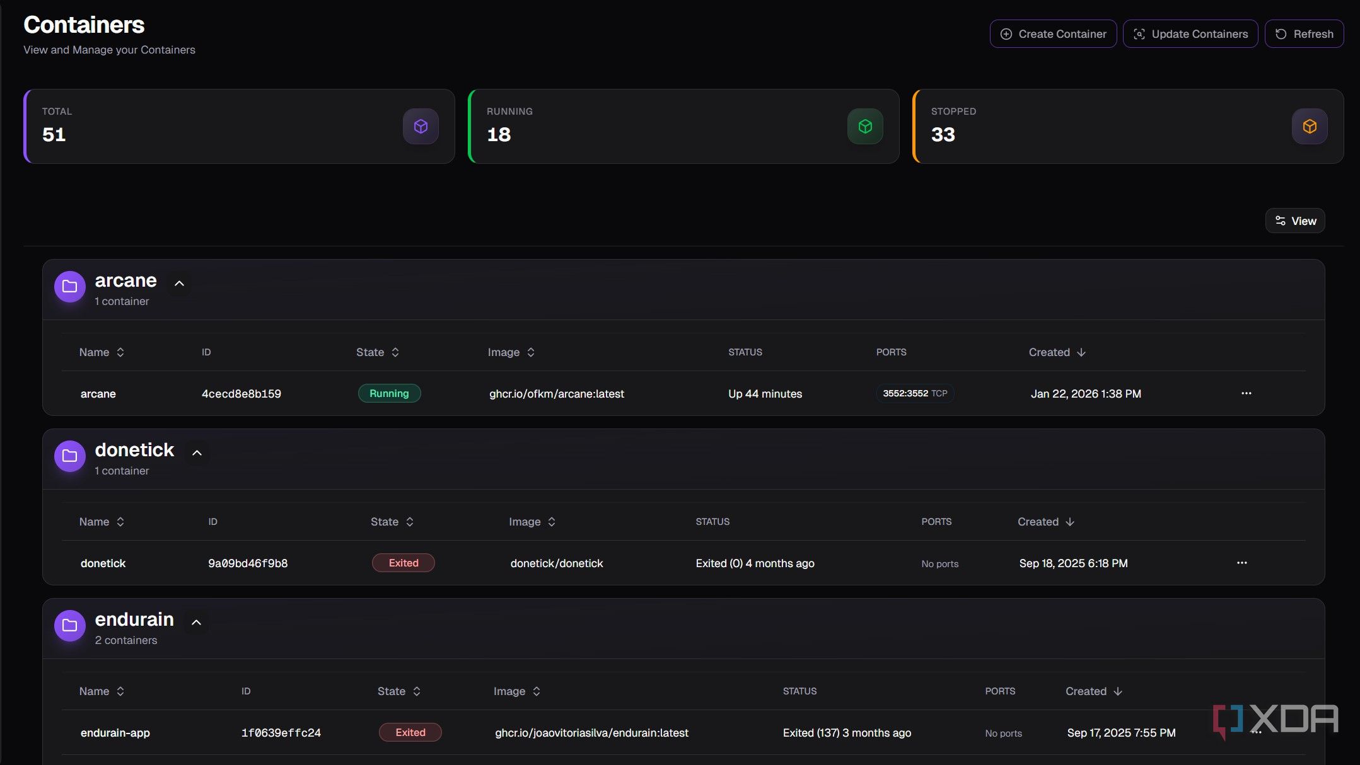Collapse the endurain group
The width and height of the screenshot is (1360, 765).
pos(196,623)
